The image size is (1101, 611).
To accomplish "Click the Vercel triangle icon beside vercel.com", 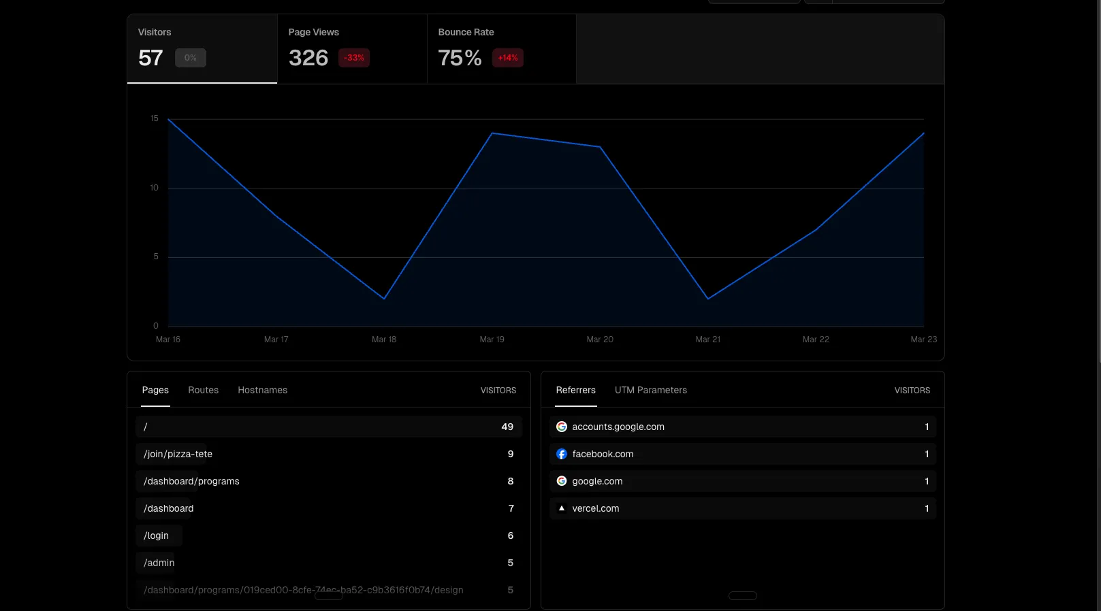I will click(562, 508).
